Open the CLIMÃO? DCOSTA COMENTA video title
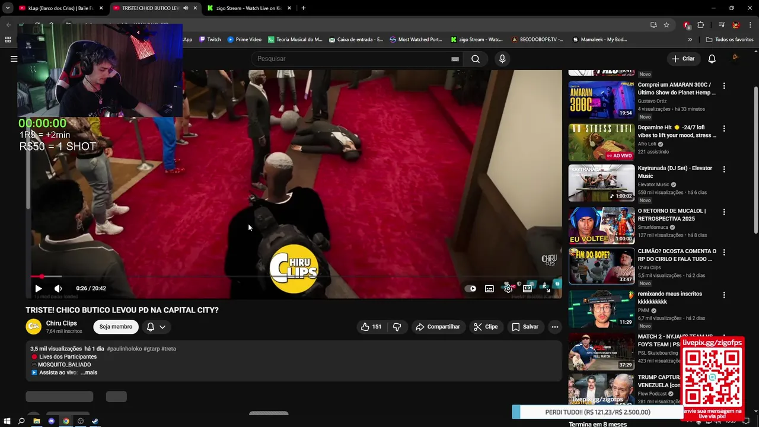Viewport: 759px width, 427px height. (x=677, y=255)
